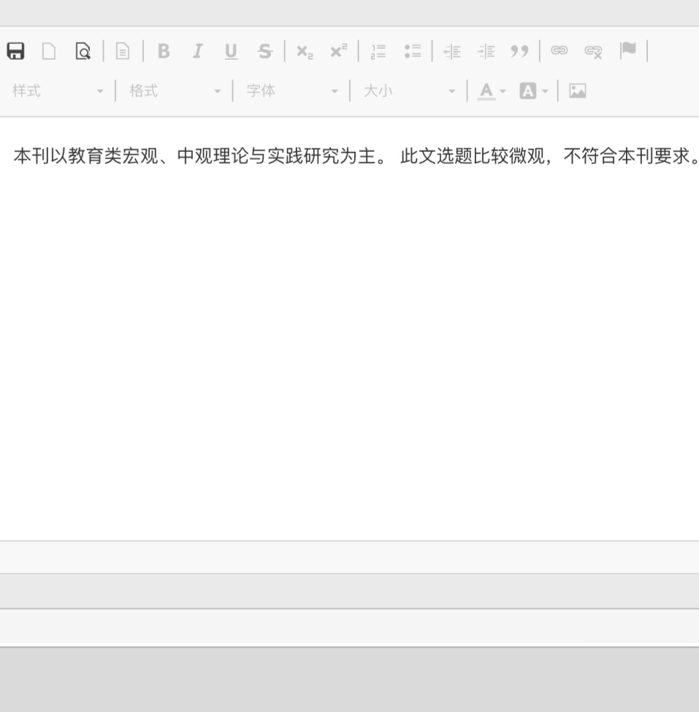The image size is (699, 712).
Task: Click the Anchor flag icon
Action: pos(627,51)
